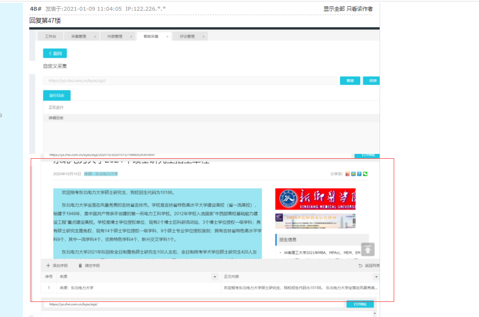Screen dimensions: 479x317
Task: Click the 结束 end button
Action: (371, 81)
